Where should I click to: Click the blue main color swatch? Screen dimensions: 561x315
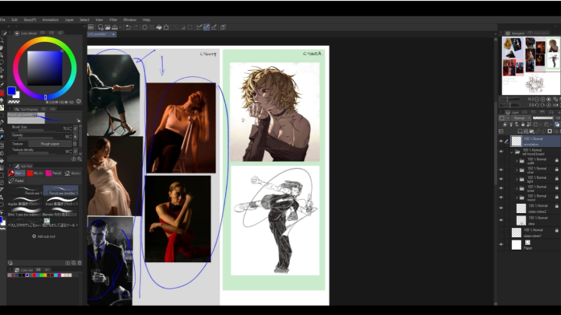(12, 91)
